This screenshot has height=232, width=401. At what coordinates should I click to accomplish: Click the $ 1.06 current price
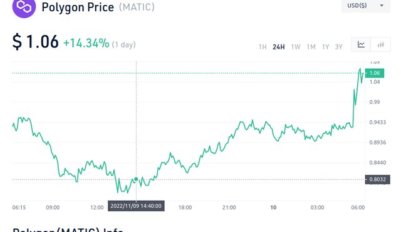(x=36, y=42)
